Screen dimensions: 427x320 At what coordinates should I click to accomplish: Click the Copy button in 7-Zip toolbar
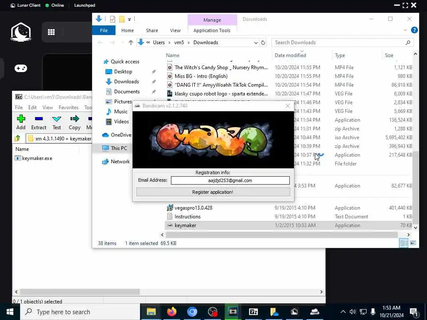click(75, 122)
